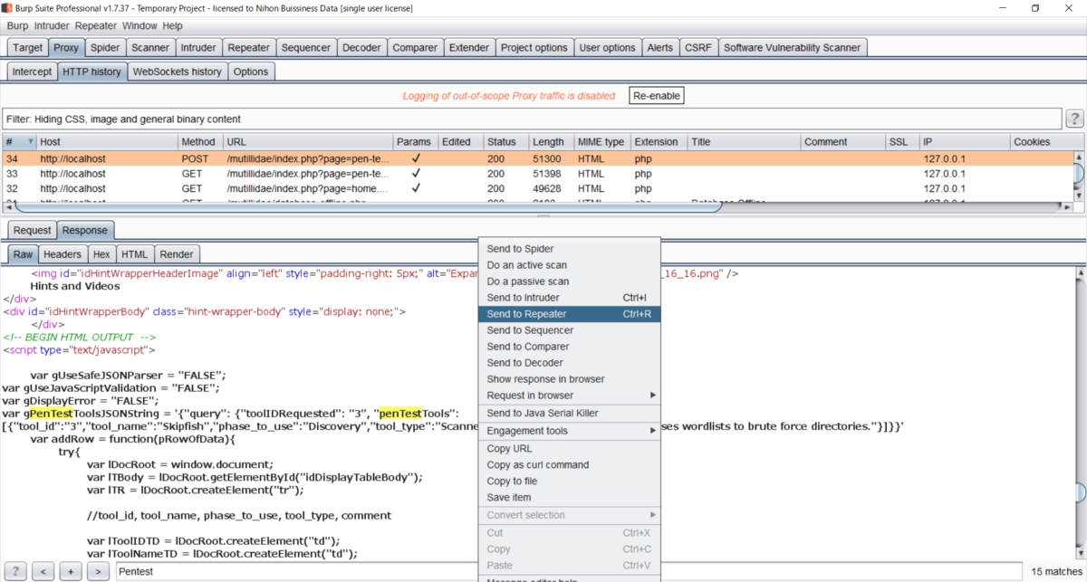Click the Pentest search input field

[569, 571]
